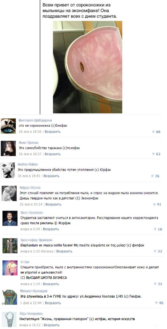Like the Журфак comment with 18 likes

[158, 229]
